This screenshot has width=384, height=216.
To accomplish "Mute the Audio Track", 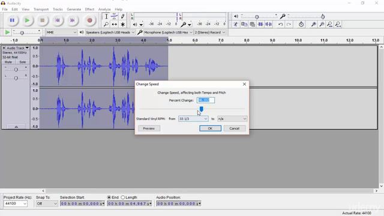I will tap(8, 62).
